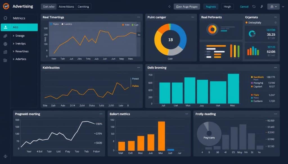The height and width of the screenshot is (164, 288).
Task: Toggle the Cottons legend entry
Action: pos(257,101)
